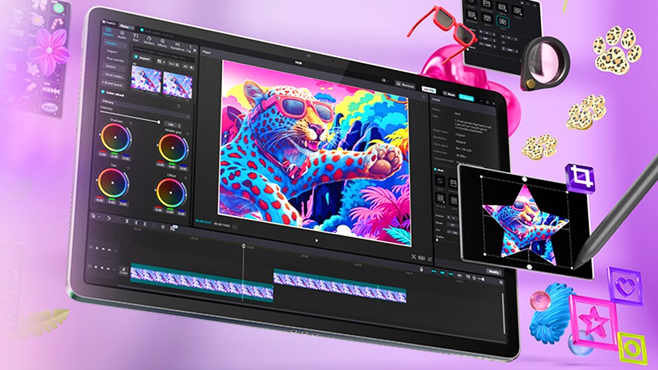Play the preview in the Player
The width and height of the screenshot is (658, 370).
pos(317,241)
